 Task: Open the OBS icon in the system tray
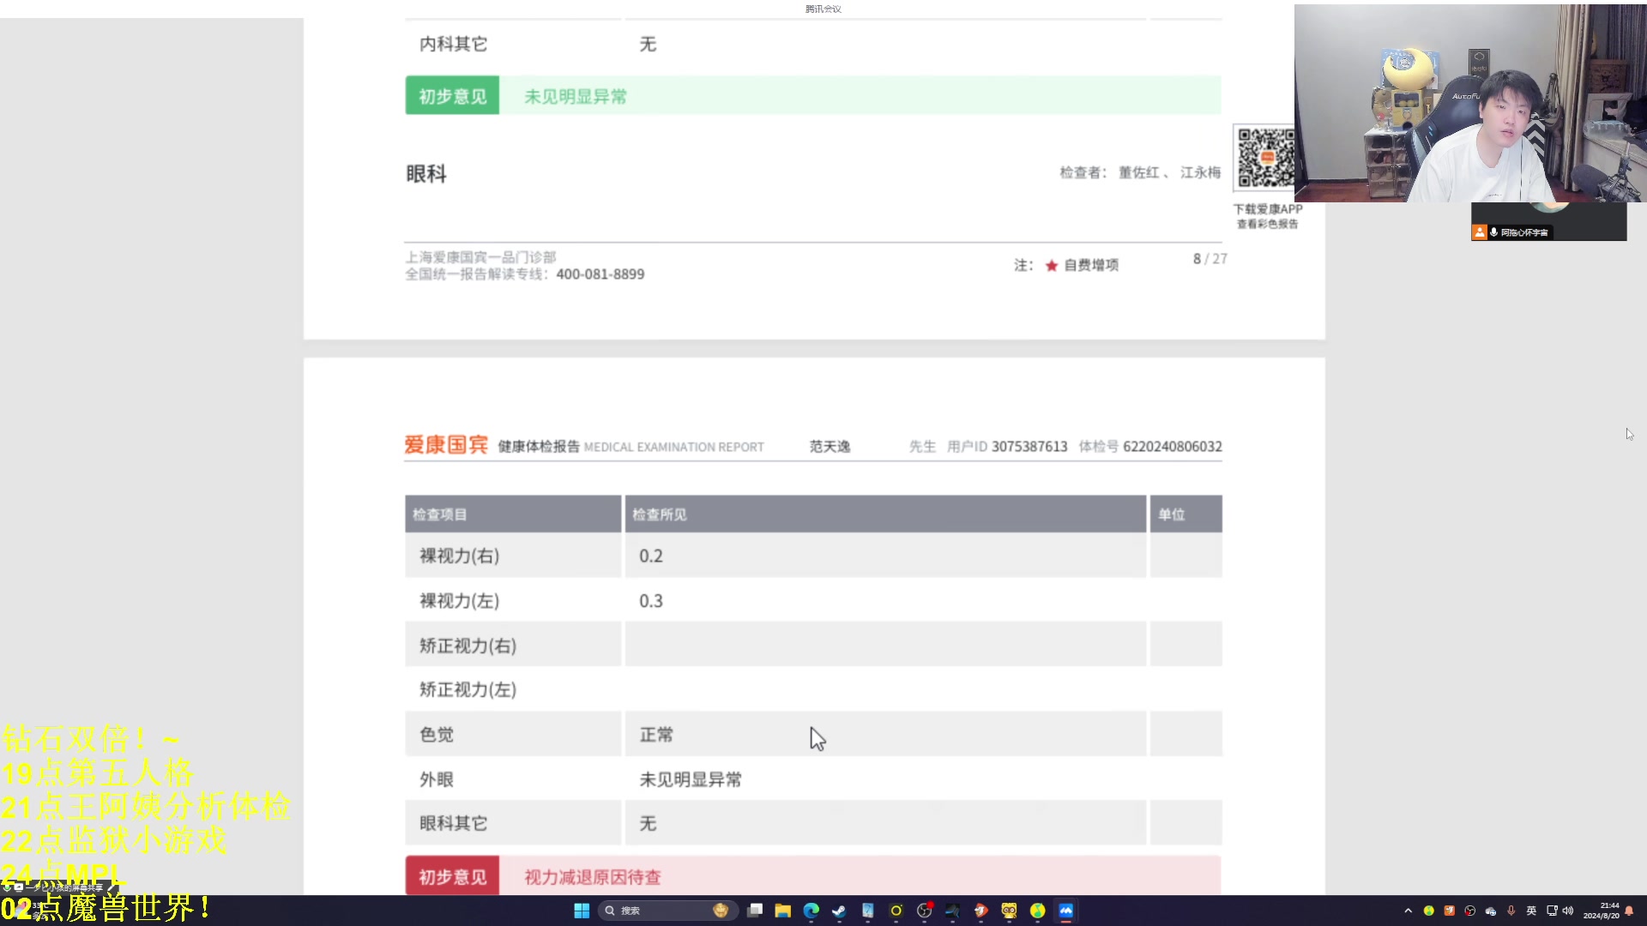coord(1469,911)
